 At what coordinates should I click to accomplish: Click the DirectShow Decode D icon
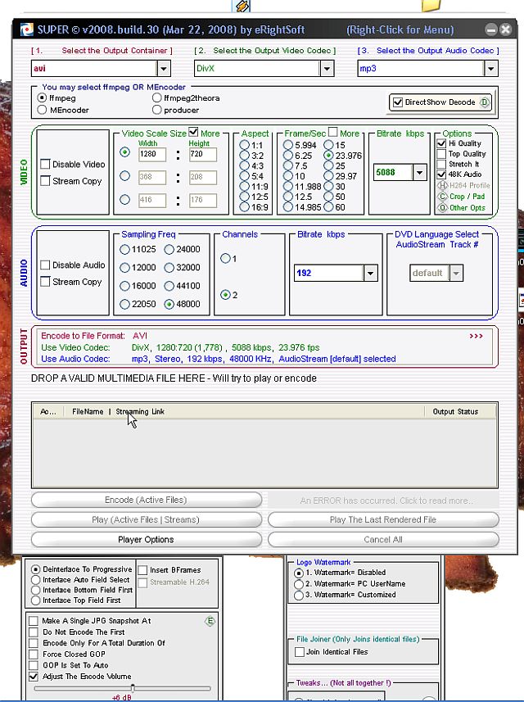484,102
